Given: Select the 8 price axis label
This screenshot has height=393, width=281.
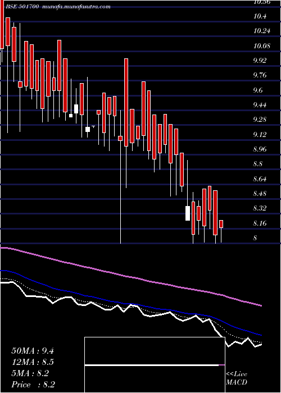Looking at the screenshot, I should [x=255, y=238].
